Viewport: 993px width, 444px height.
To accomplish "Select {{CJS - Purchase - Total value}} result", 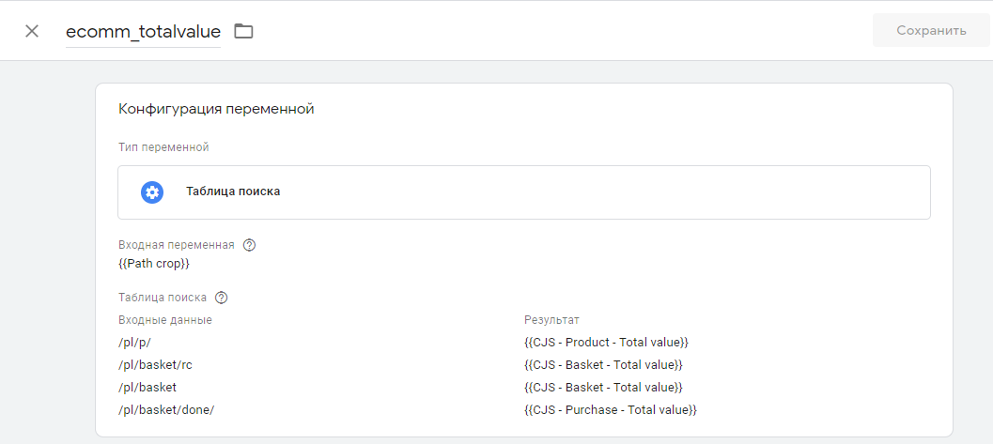I will pyautogui.click(x=611, y=410).
